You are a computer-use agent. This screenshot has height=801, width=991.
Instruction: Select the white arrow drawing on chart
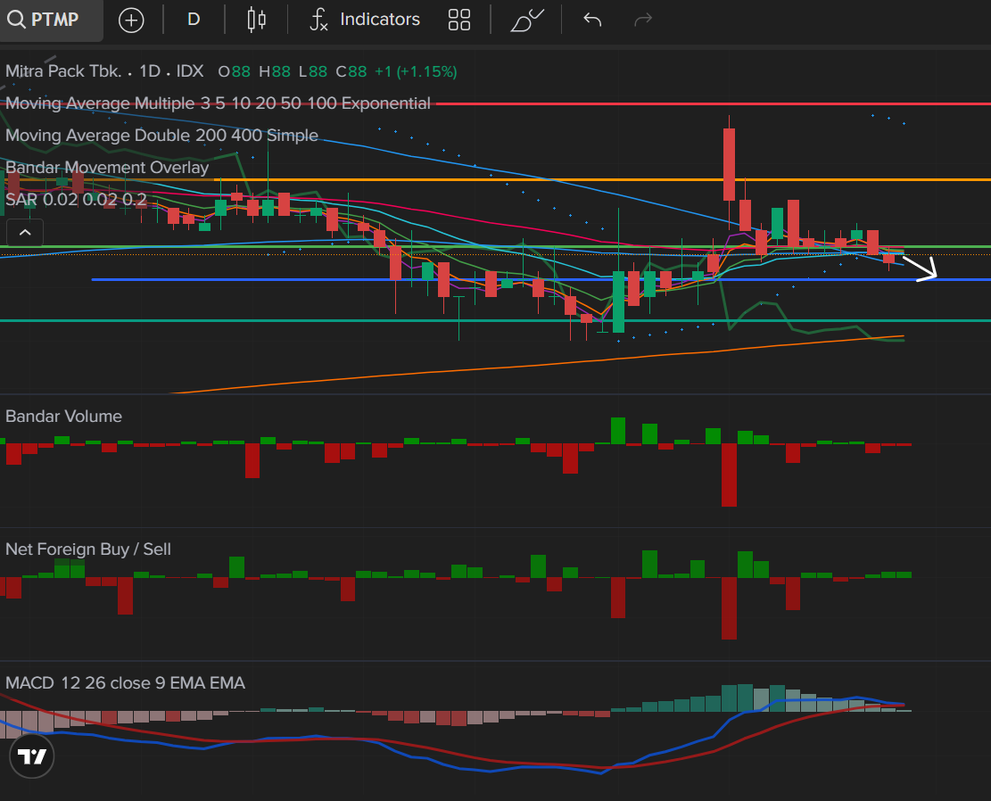tap(921, 269)
